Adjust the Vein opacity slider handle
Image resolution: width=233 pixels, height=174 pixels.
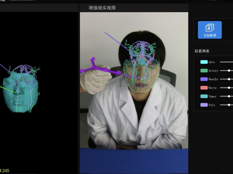229,105
